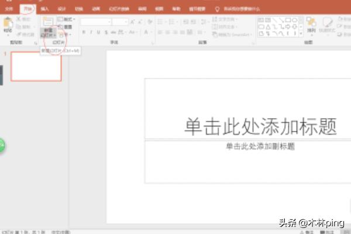Image resolution: width=351 pixels, height=234 pixels.
Task: Open the font group dialog launcher
Action: point(153,43)
